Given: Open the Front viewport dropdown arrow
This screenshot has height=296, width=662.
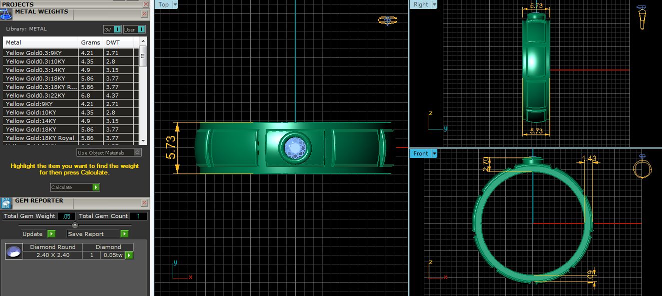Looking at the screenshot, I should (x=434, y=153).
